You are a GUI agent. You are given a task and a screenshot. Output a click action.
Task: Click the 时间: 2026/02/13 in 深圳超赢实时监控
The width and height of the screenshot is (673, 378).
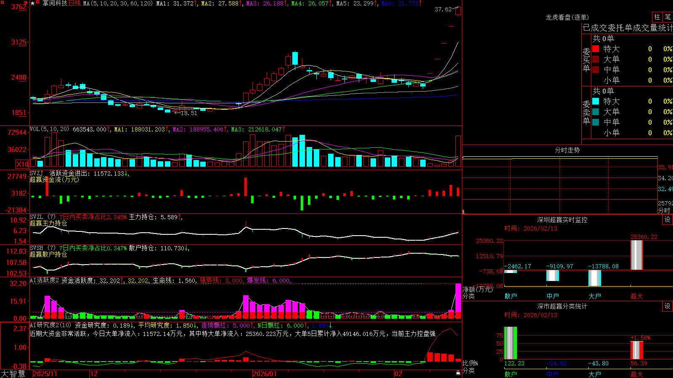[x=531, y=228]
